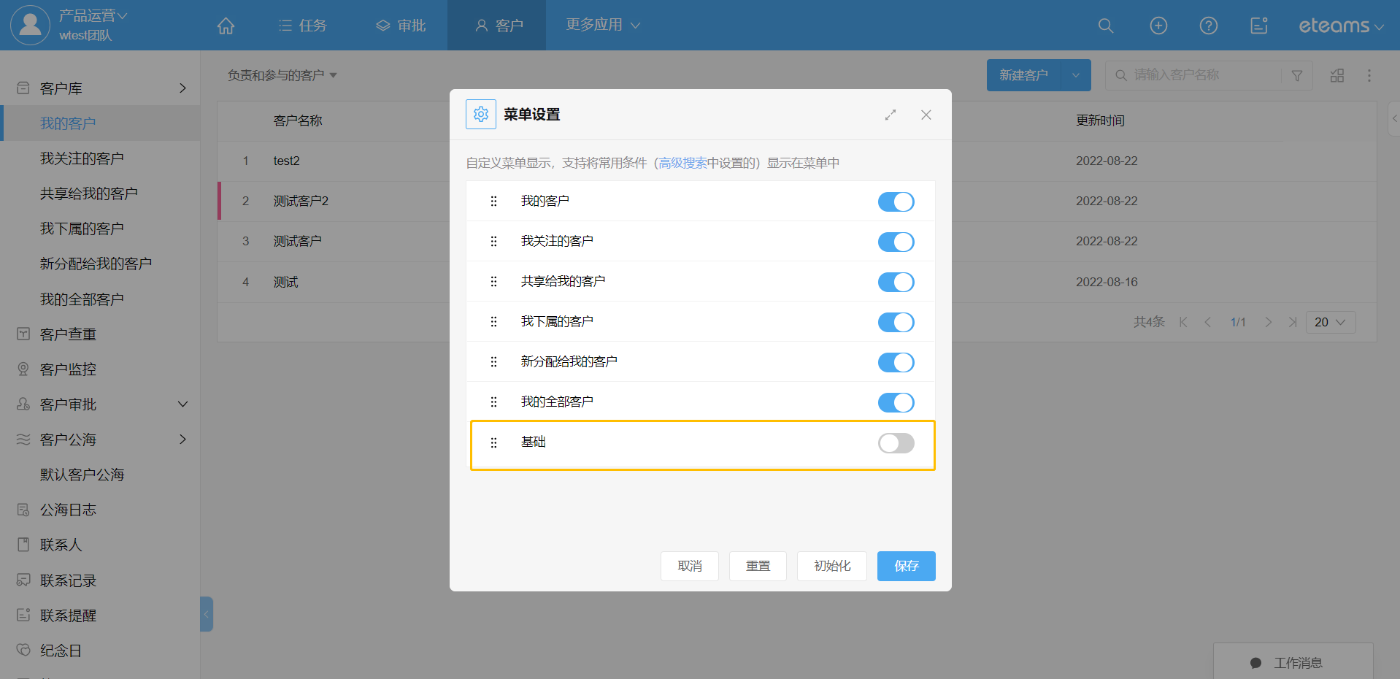The image size is (1400, 679).
Task: Click the filter funnel icon beside search
Action: pos(1296,75)
